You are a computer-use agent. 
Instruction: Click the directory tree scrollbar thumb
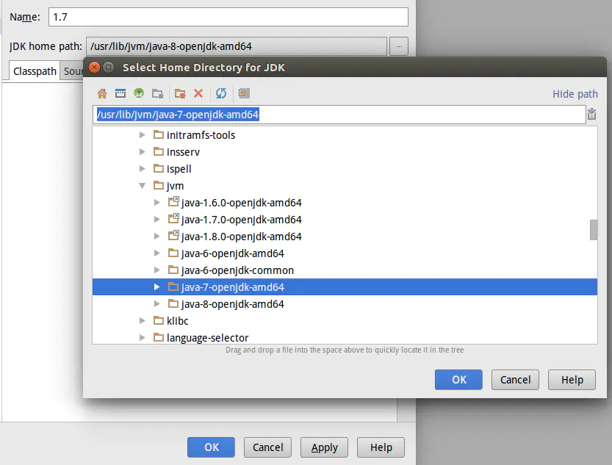coord(594,230)
